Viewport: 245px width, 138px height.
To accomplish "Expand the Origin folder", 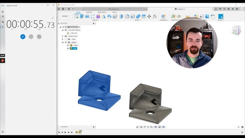I will [x=62, y=39].
